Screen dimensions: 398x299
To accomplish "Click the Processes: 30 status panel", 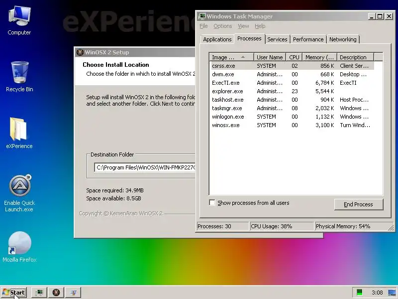I will (222, 226).
